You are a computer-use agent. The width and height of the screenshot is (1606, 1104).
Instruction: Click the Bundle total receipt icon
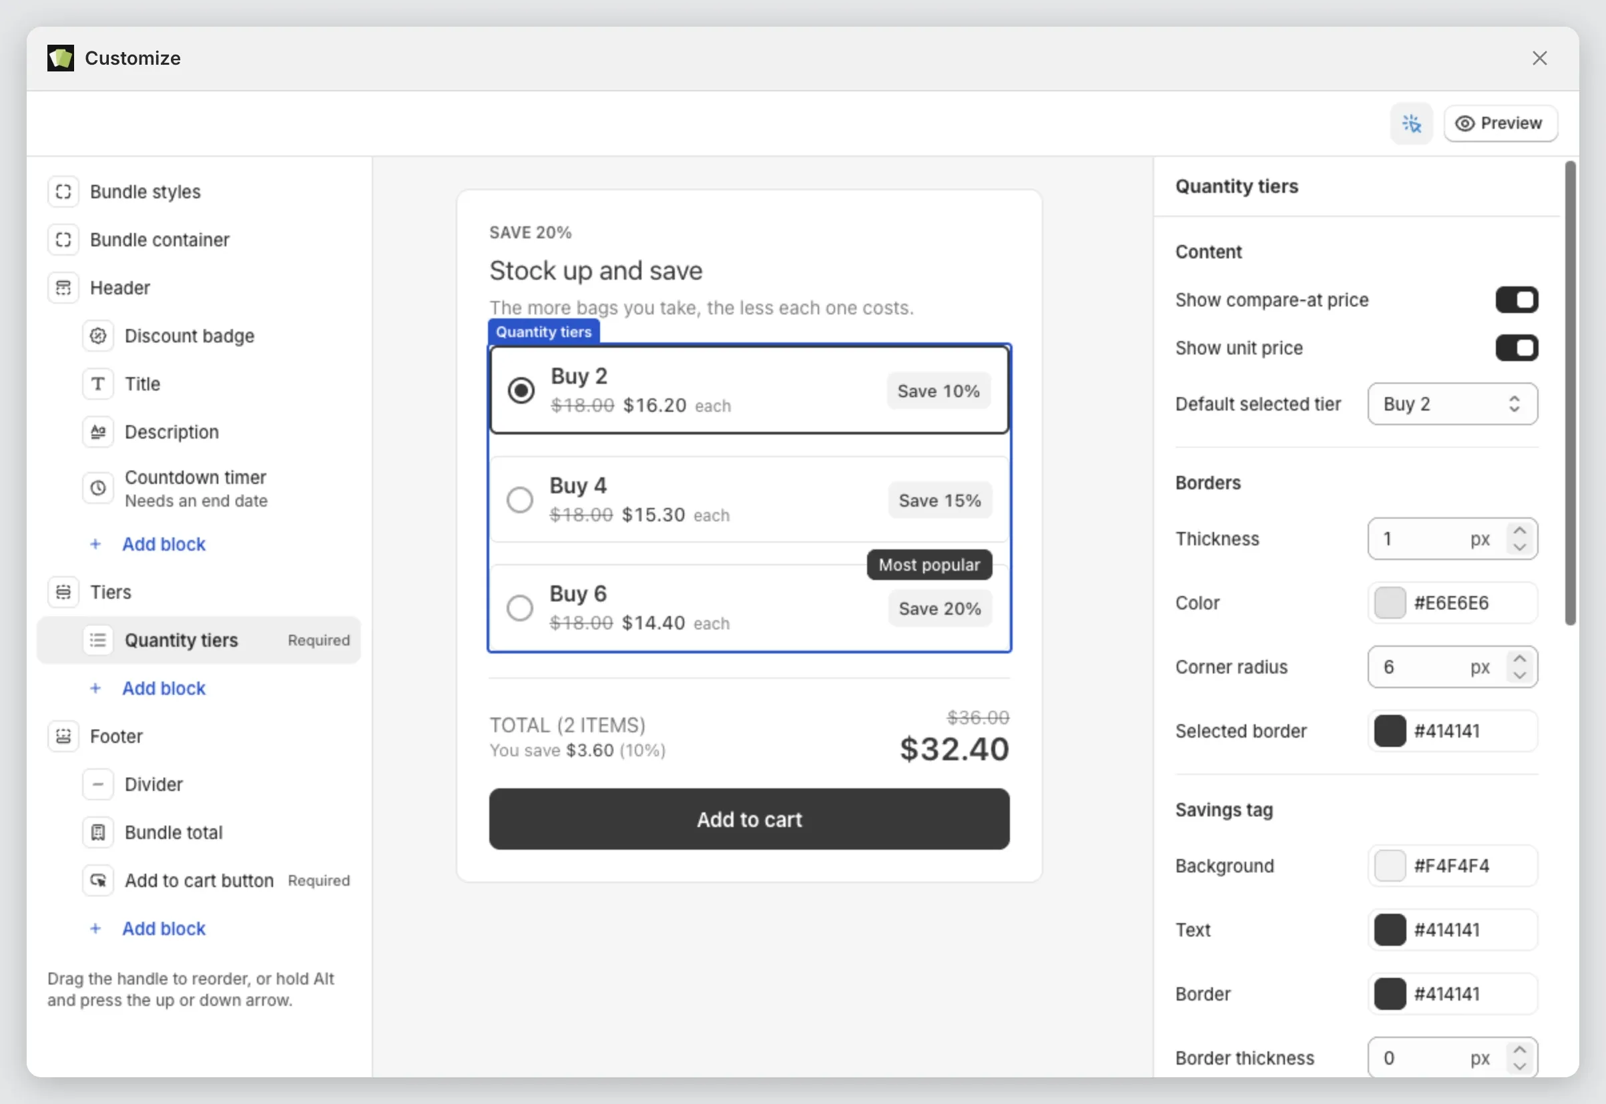(x=98, y=832)
